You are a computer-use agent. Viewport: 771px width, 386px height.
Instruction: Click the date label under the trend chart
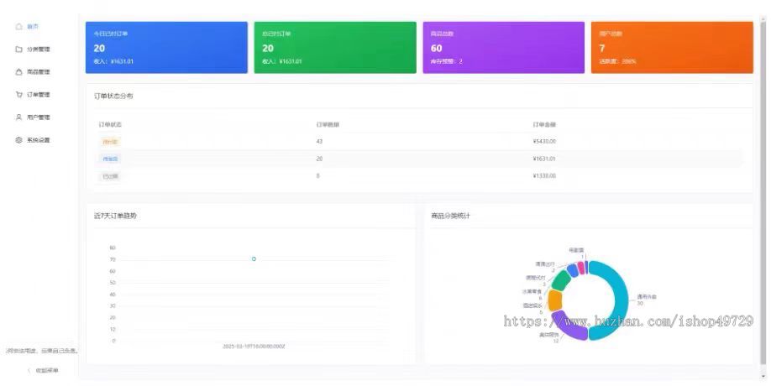point(254,347)
